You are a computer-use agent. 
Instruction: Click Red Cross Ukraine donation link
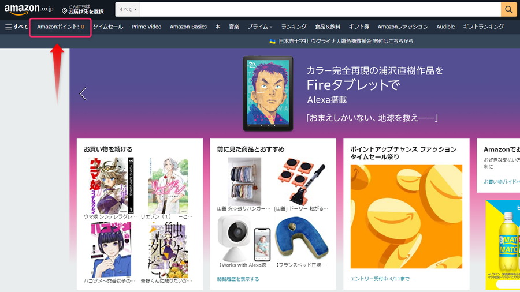341,41
